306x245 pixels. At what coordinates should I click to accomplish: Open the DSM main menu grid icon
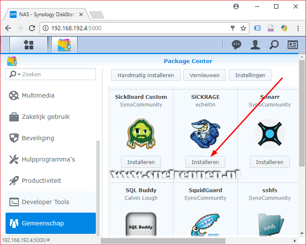(x=29, y=45)
